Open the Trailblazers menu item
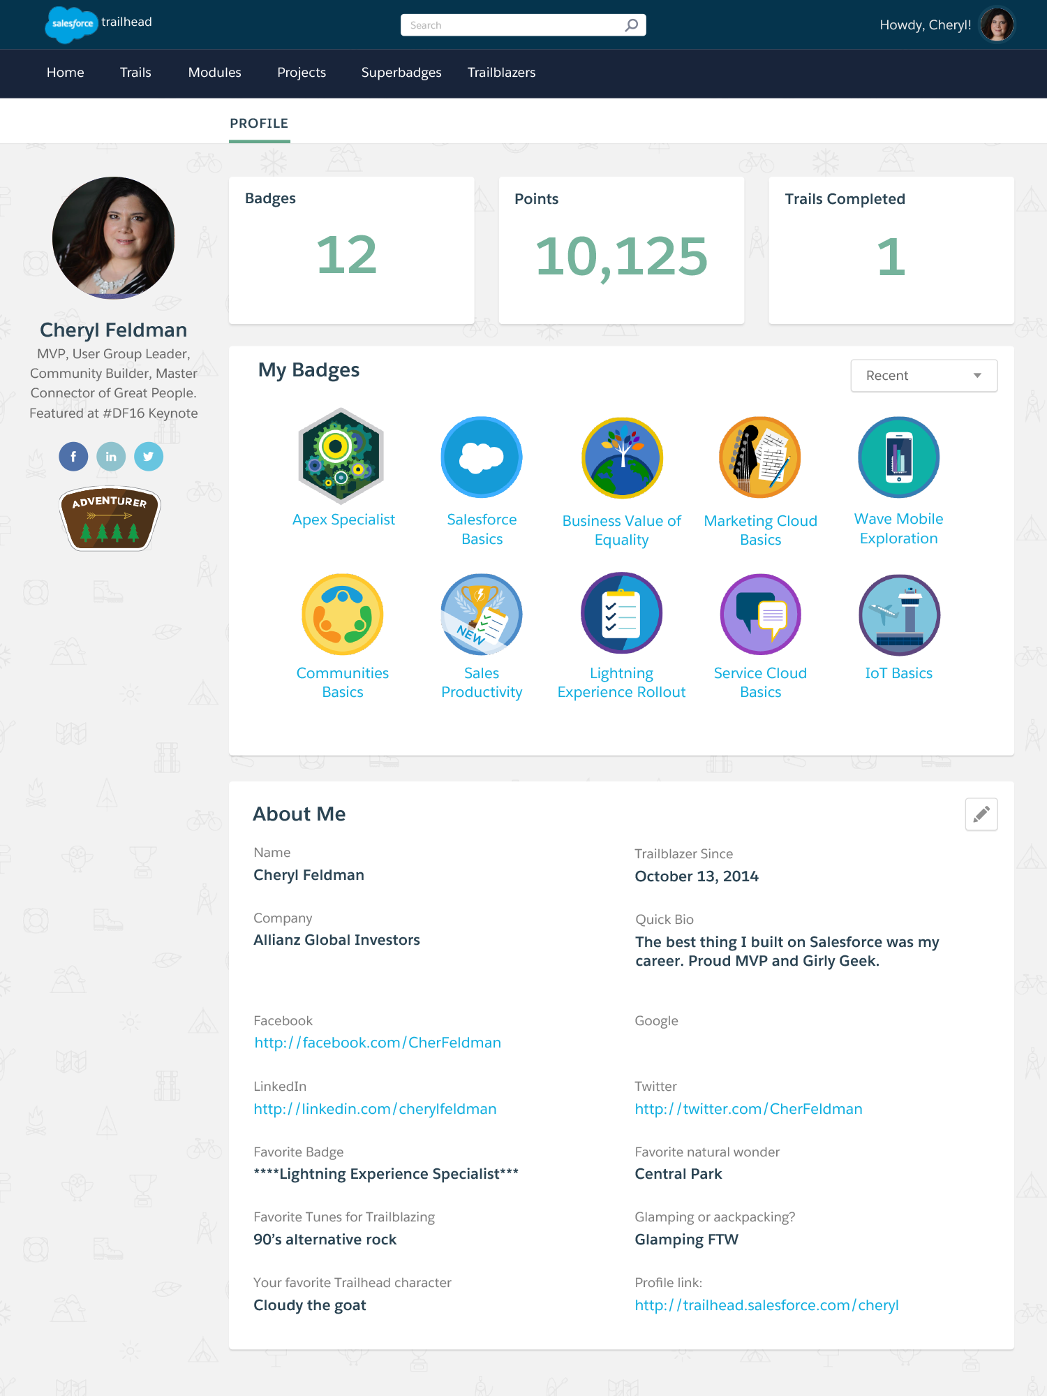Screen dimensions: 1047x1396 pos(502,73)
